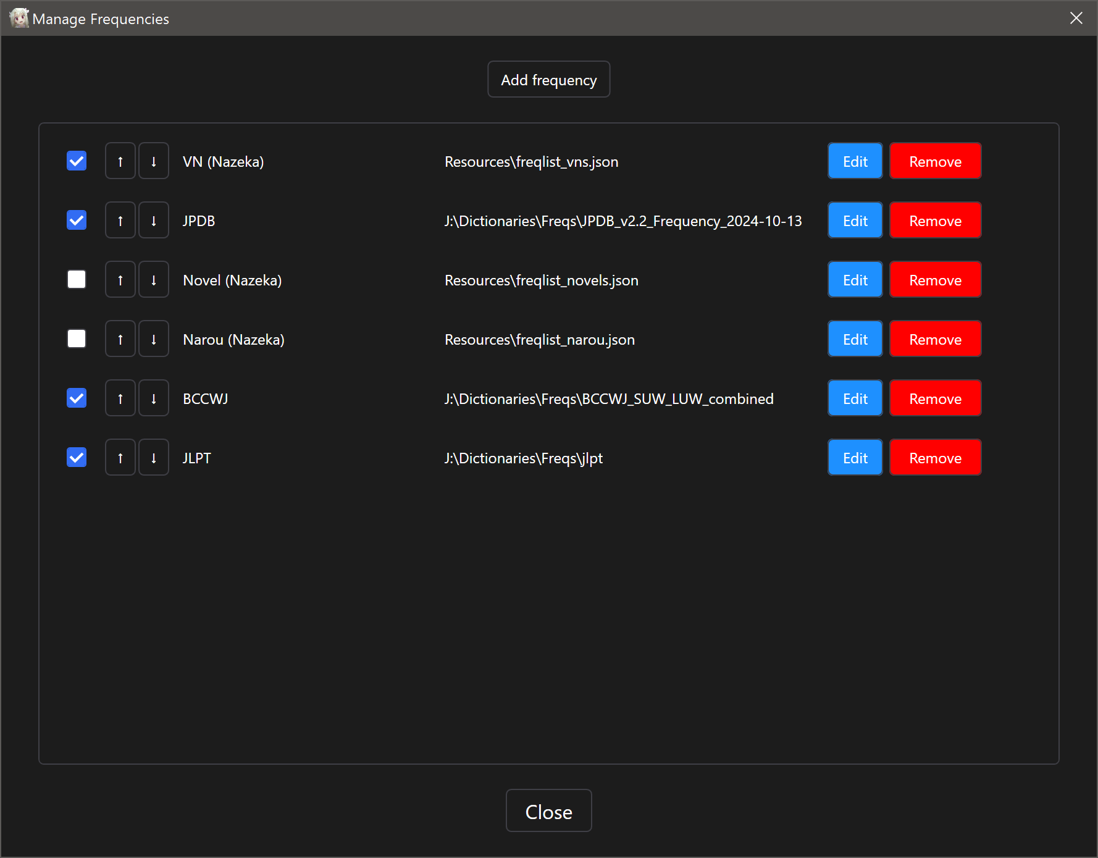Move JLPT frequency up one position
The height and width of the screenshot is (858, 1098).
pyautogui.click(x=120, y=458)
